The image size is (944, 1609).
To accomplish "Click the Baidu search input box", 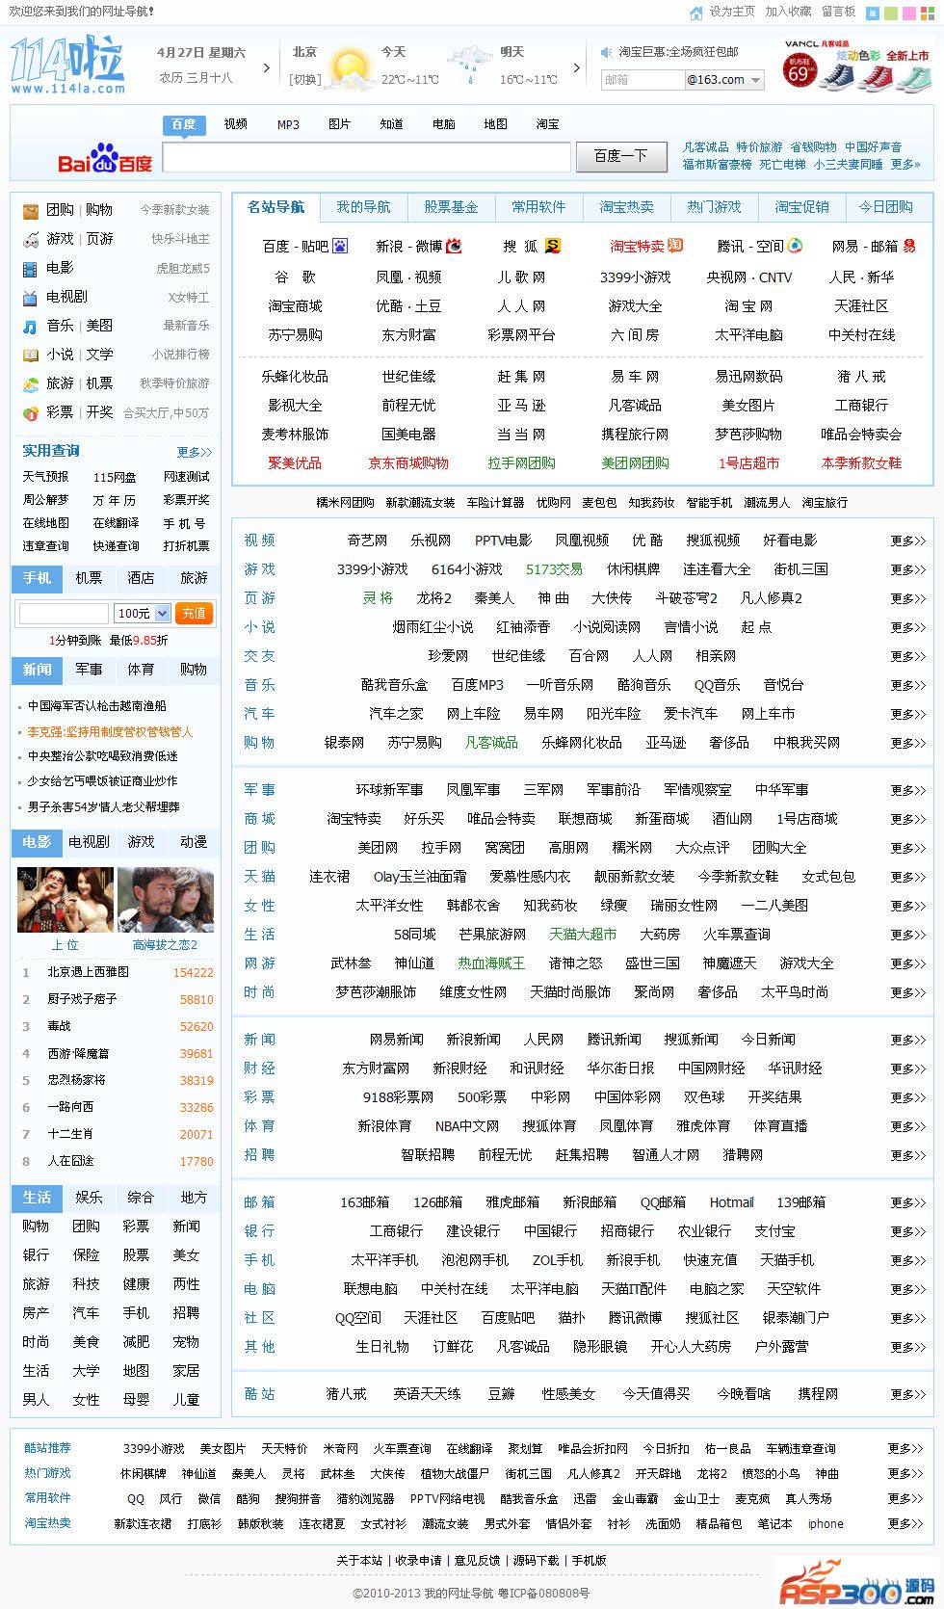I will point(366,157).
